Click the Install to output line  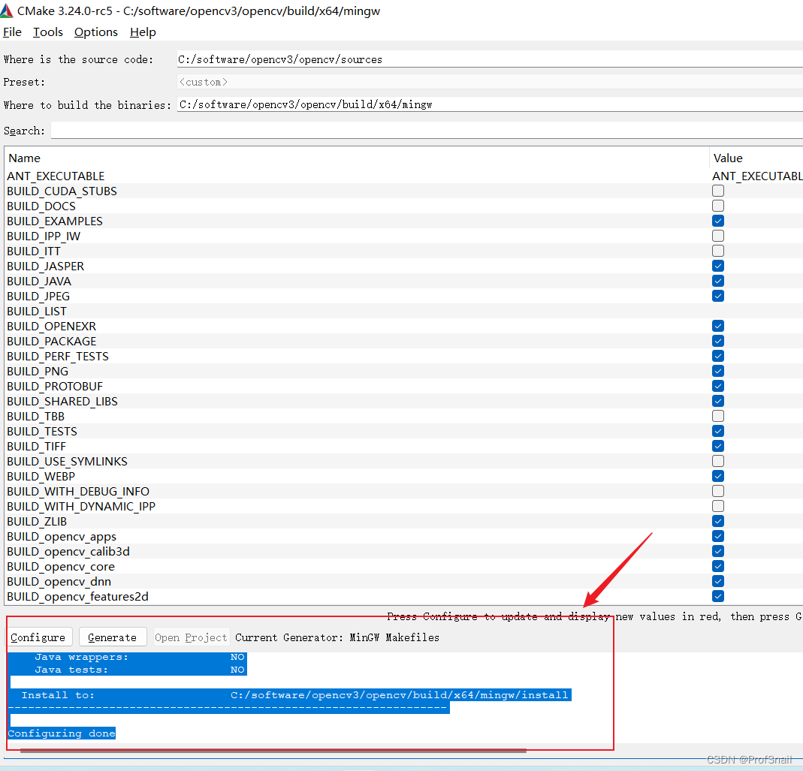coord(289,694)
